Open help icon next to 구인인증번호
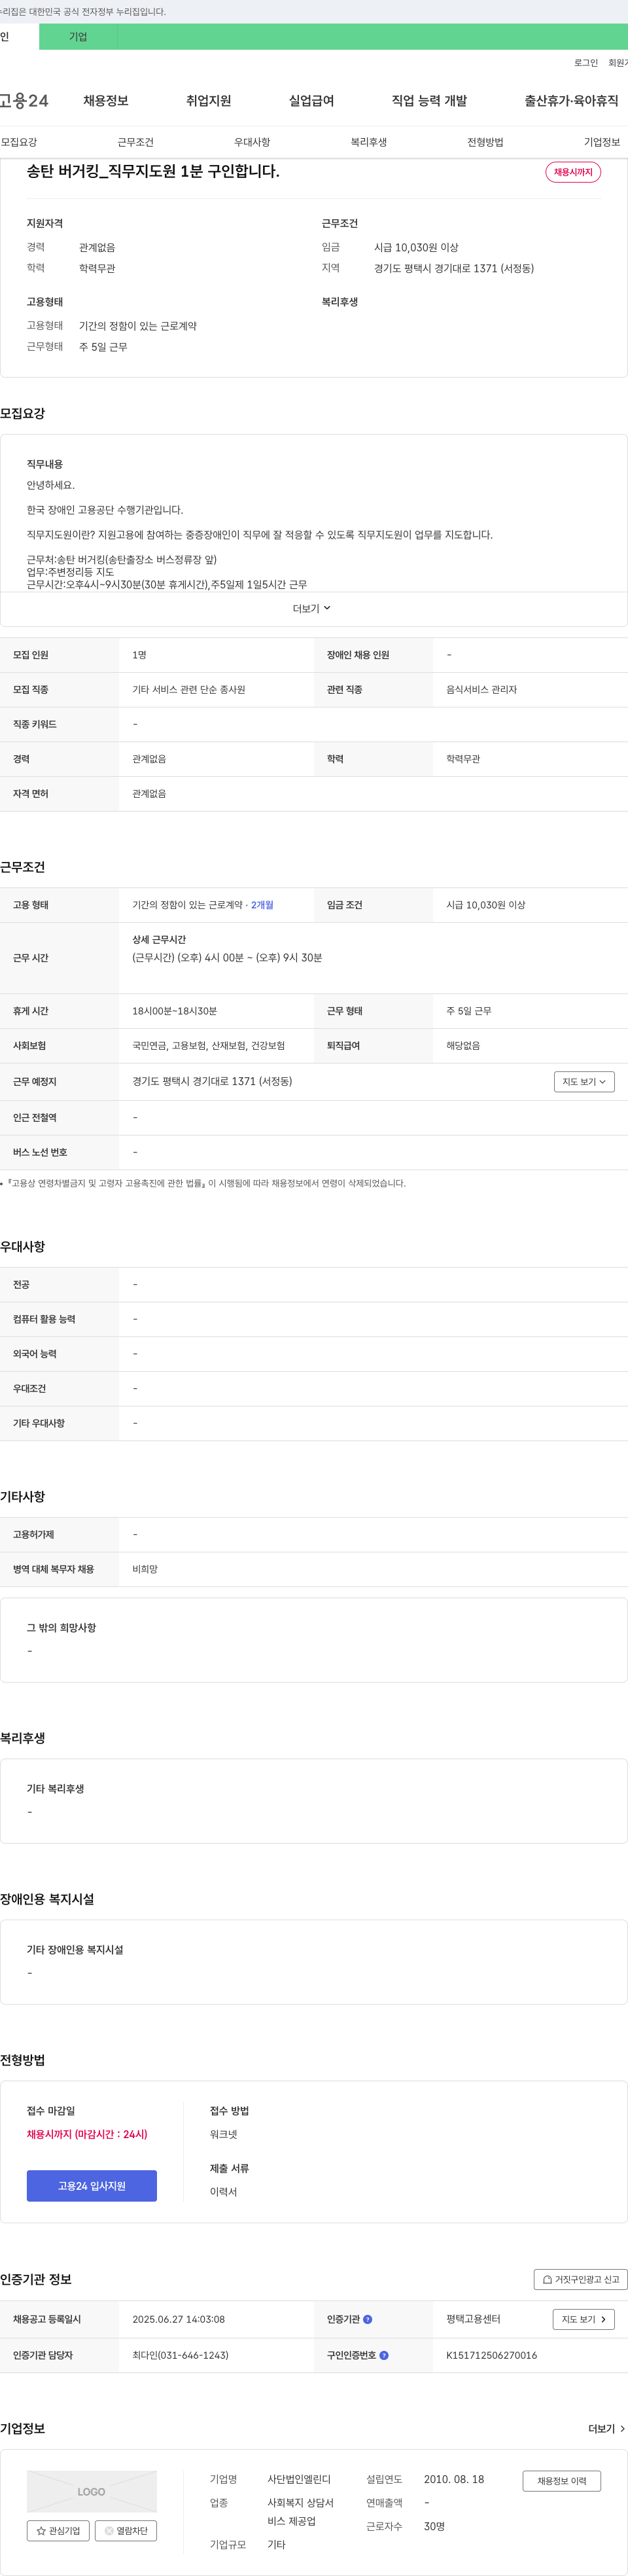This screenshot has height=2576, width=628. coord(384,2356)
